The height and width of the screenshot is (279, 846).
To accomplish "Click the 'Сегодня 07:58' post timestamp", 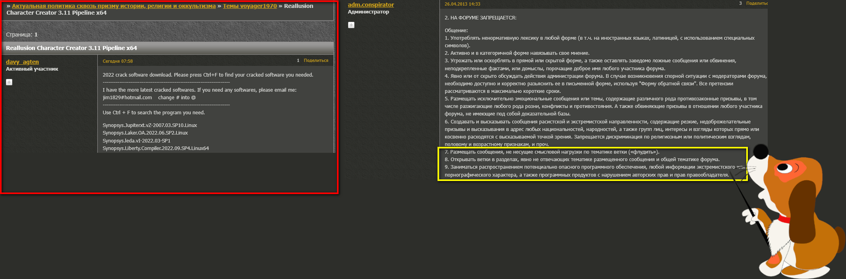I will click(118, 61).
